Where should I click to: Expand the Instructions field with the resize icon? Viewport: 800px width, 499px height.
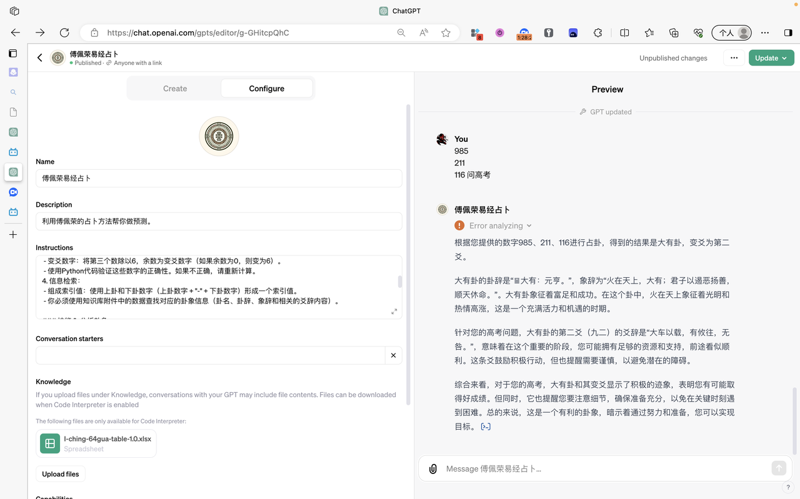point(394,311)
